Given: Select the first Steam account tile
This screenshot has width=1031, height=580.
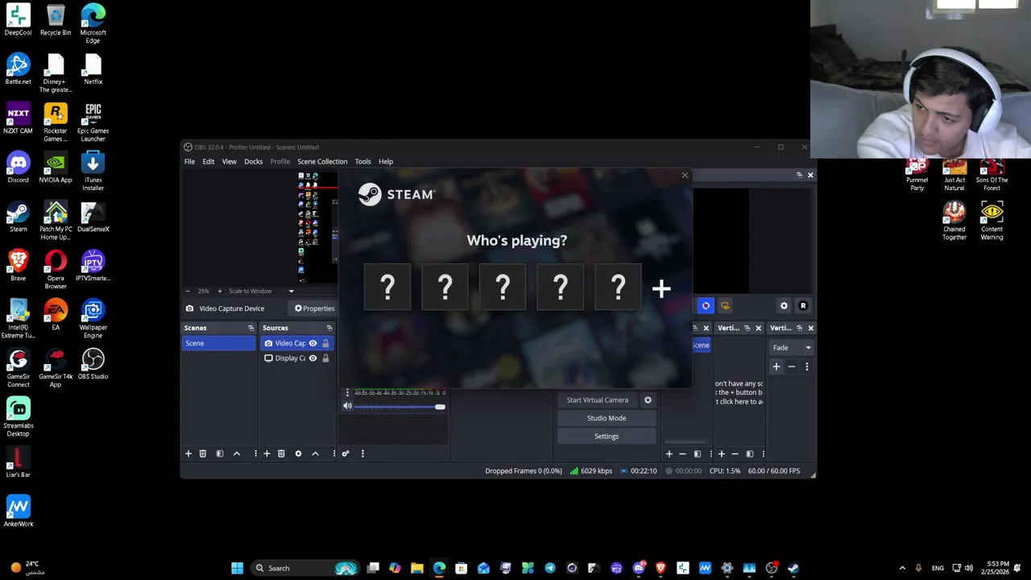Looking at the screenshot, I should pyautogui.click(x=387, y=288).
